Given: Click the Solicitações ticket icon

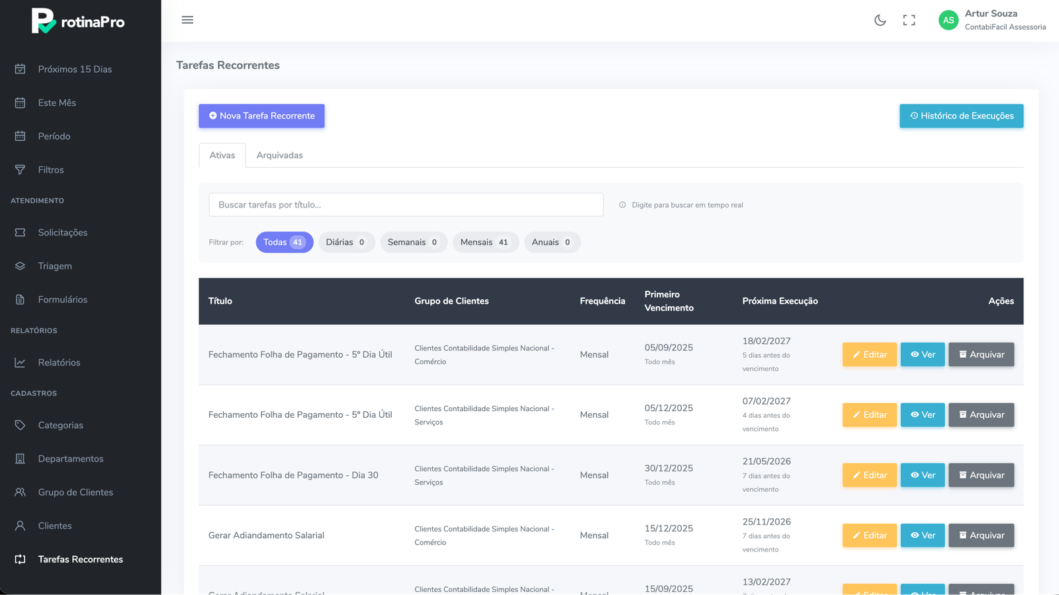Looking at the screenshot, I should coord(20,233).
